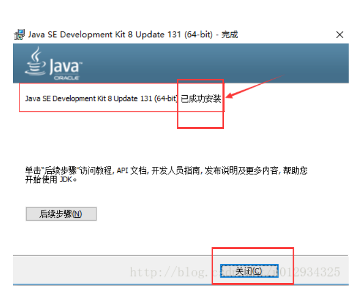Image resolution: width=353 pixels, height=288 pixels.
Task: Select the 已成功安装 success message text
Action: tap(201, 98)
